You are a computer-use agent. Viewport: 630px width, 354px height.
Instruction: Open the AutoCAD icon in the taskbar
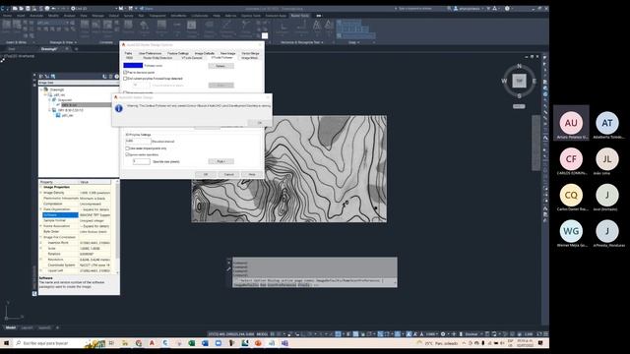(x=152, y=343)
